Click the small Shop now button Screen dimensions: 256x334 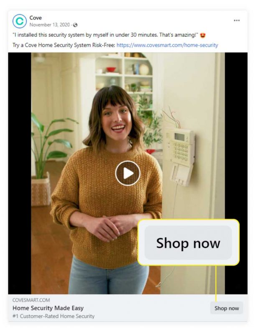click(227, 308)
